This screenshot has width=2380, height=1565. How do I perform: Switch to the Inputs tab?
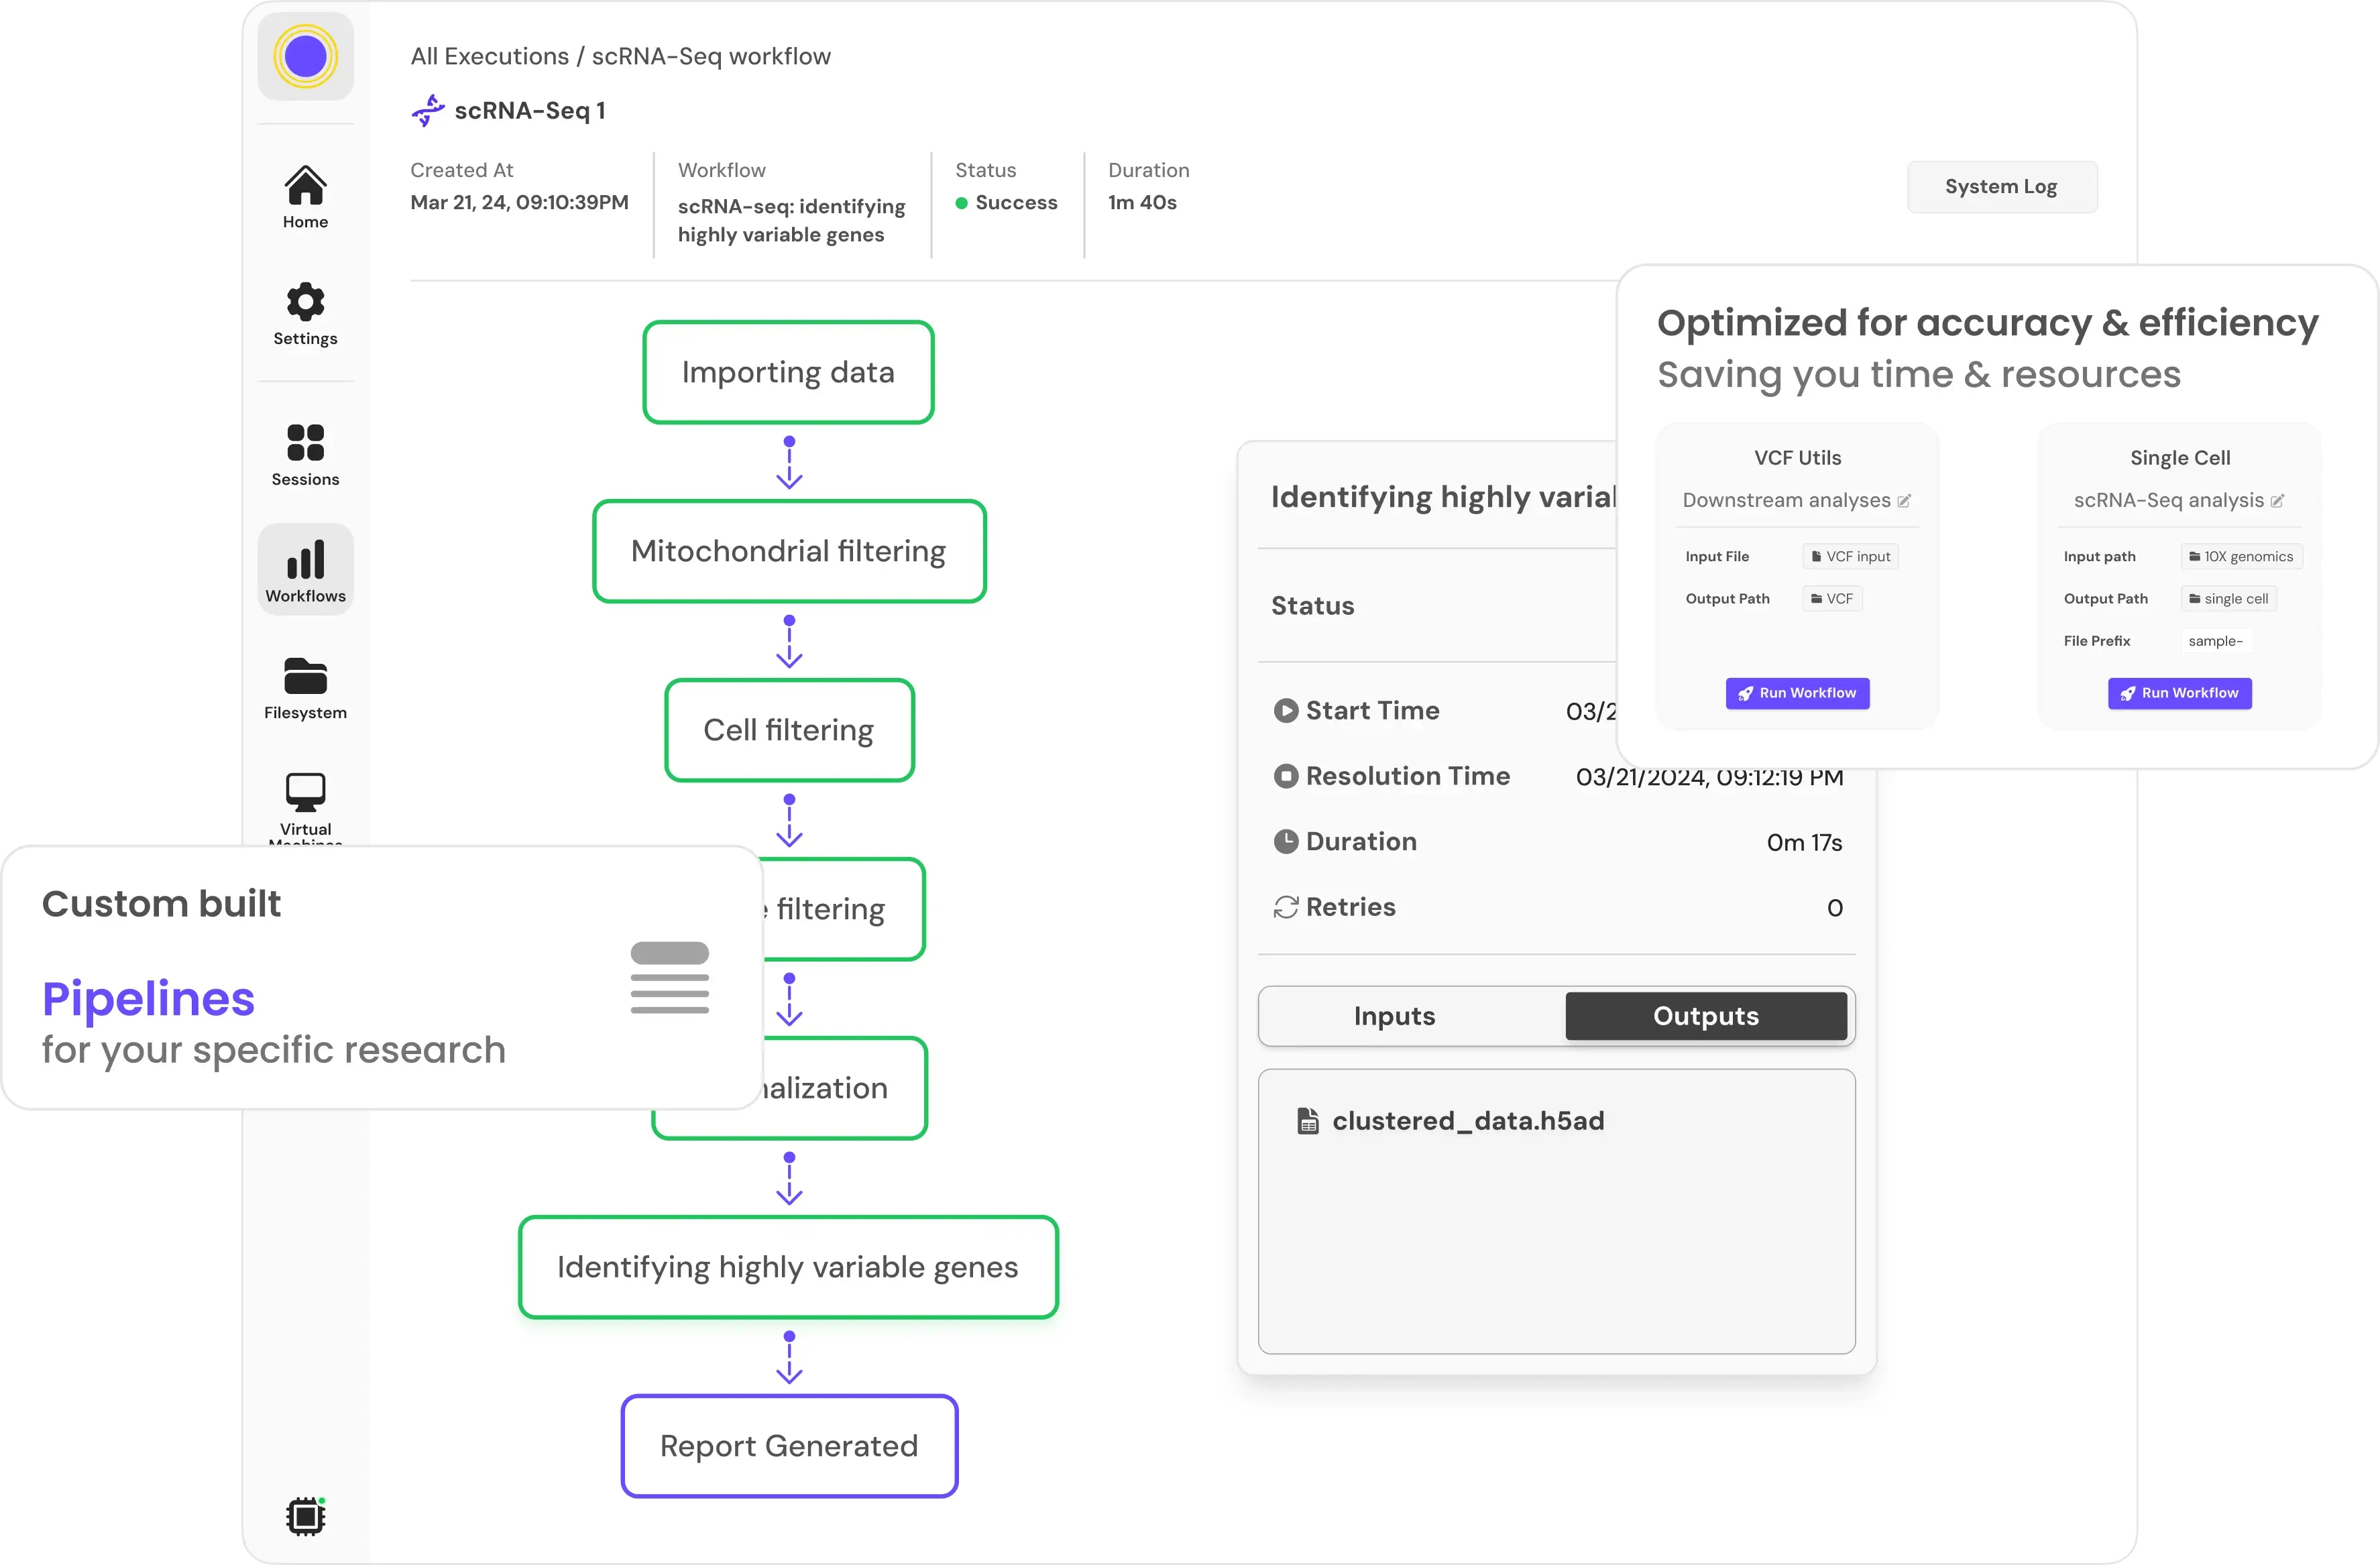click(x=1394, y=1016)
